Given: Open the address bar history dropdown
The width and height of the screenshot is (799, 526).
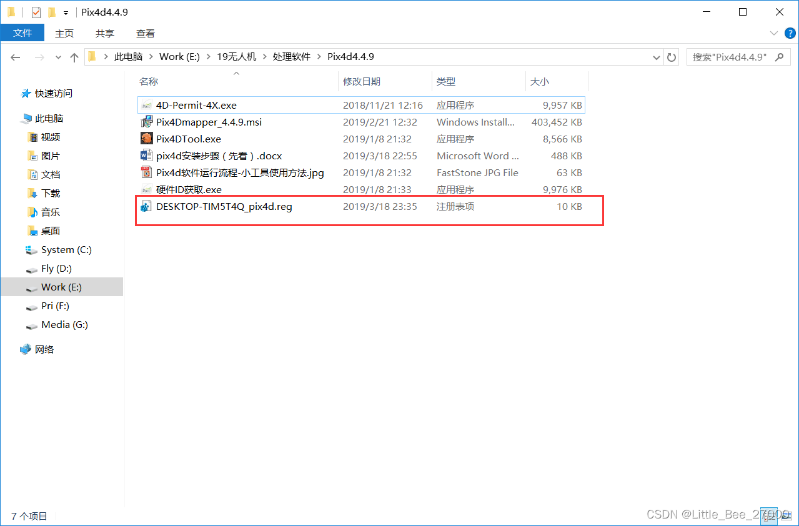Looking at the screenshot, I should point(657,57).
